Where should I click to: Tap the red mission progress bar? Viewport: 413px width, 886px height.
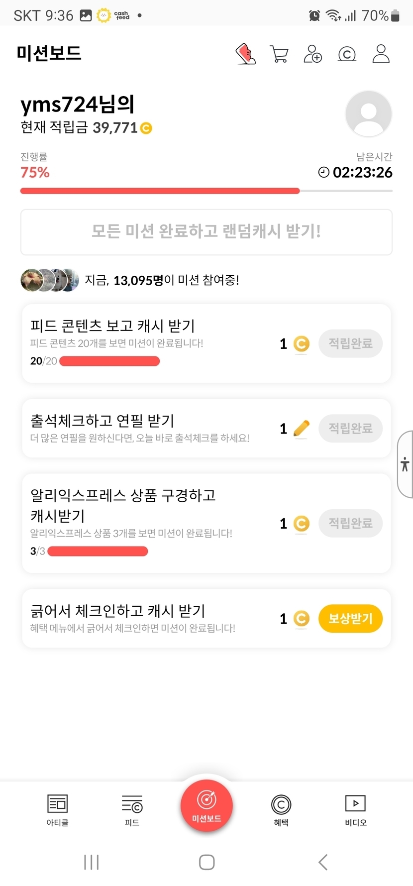click(159, 191)
